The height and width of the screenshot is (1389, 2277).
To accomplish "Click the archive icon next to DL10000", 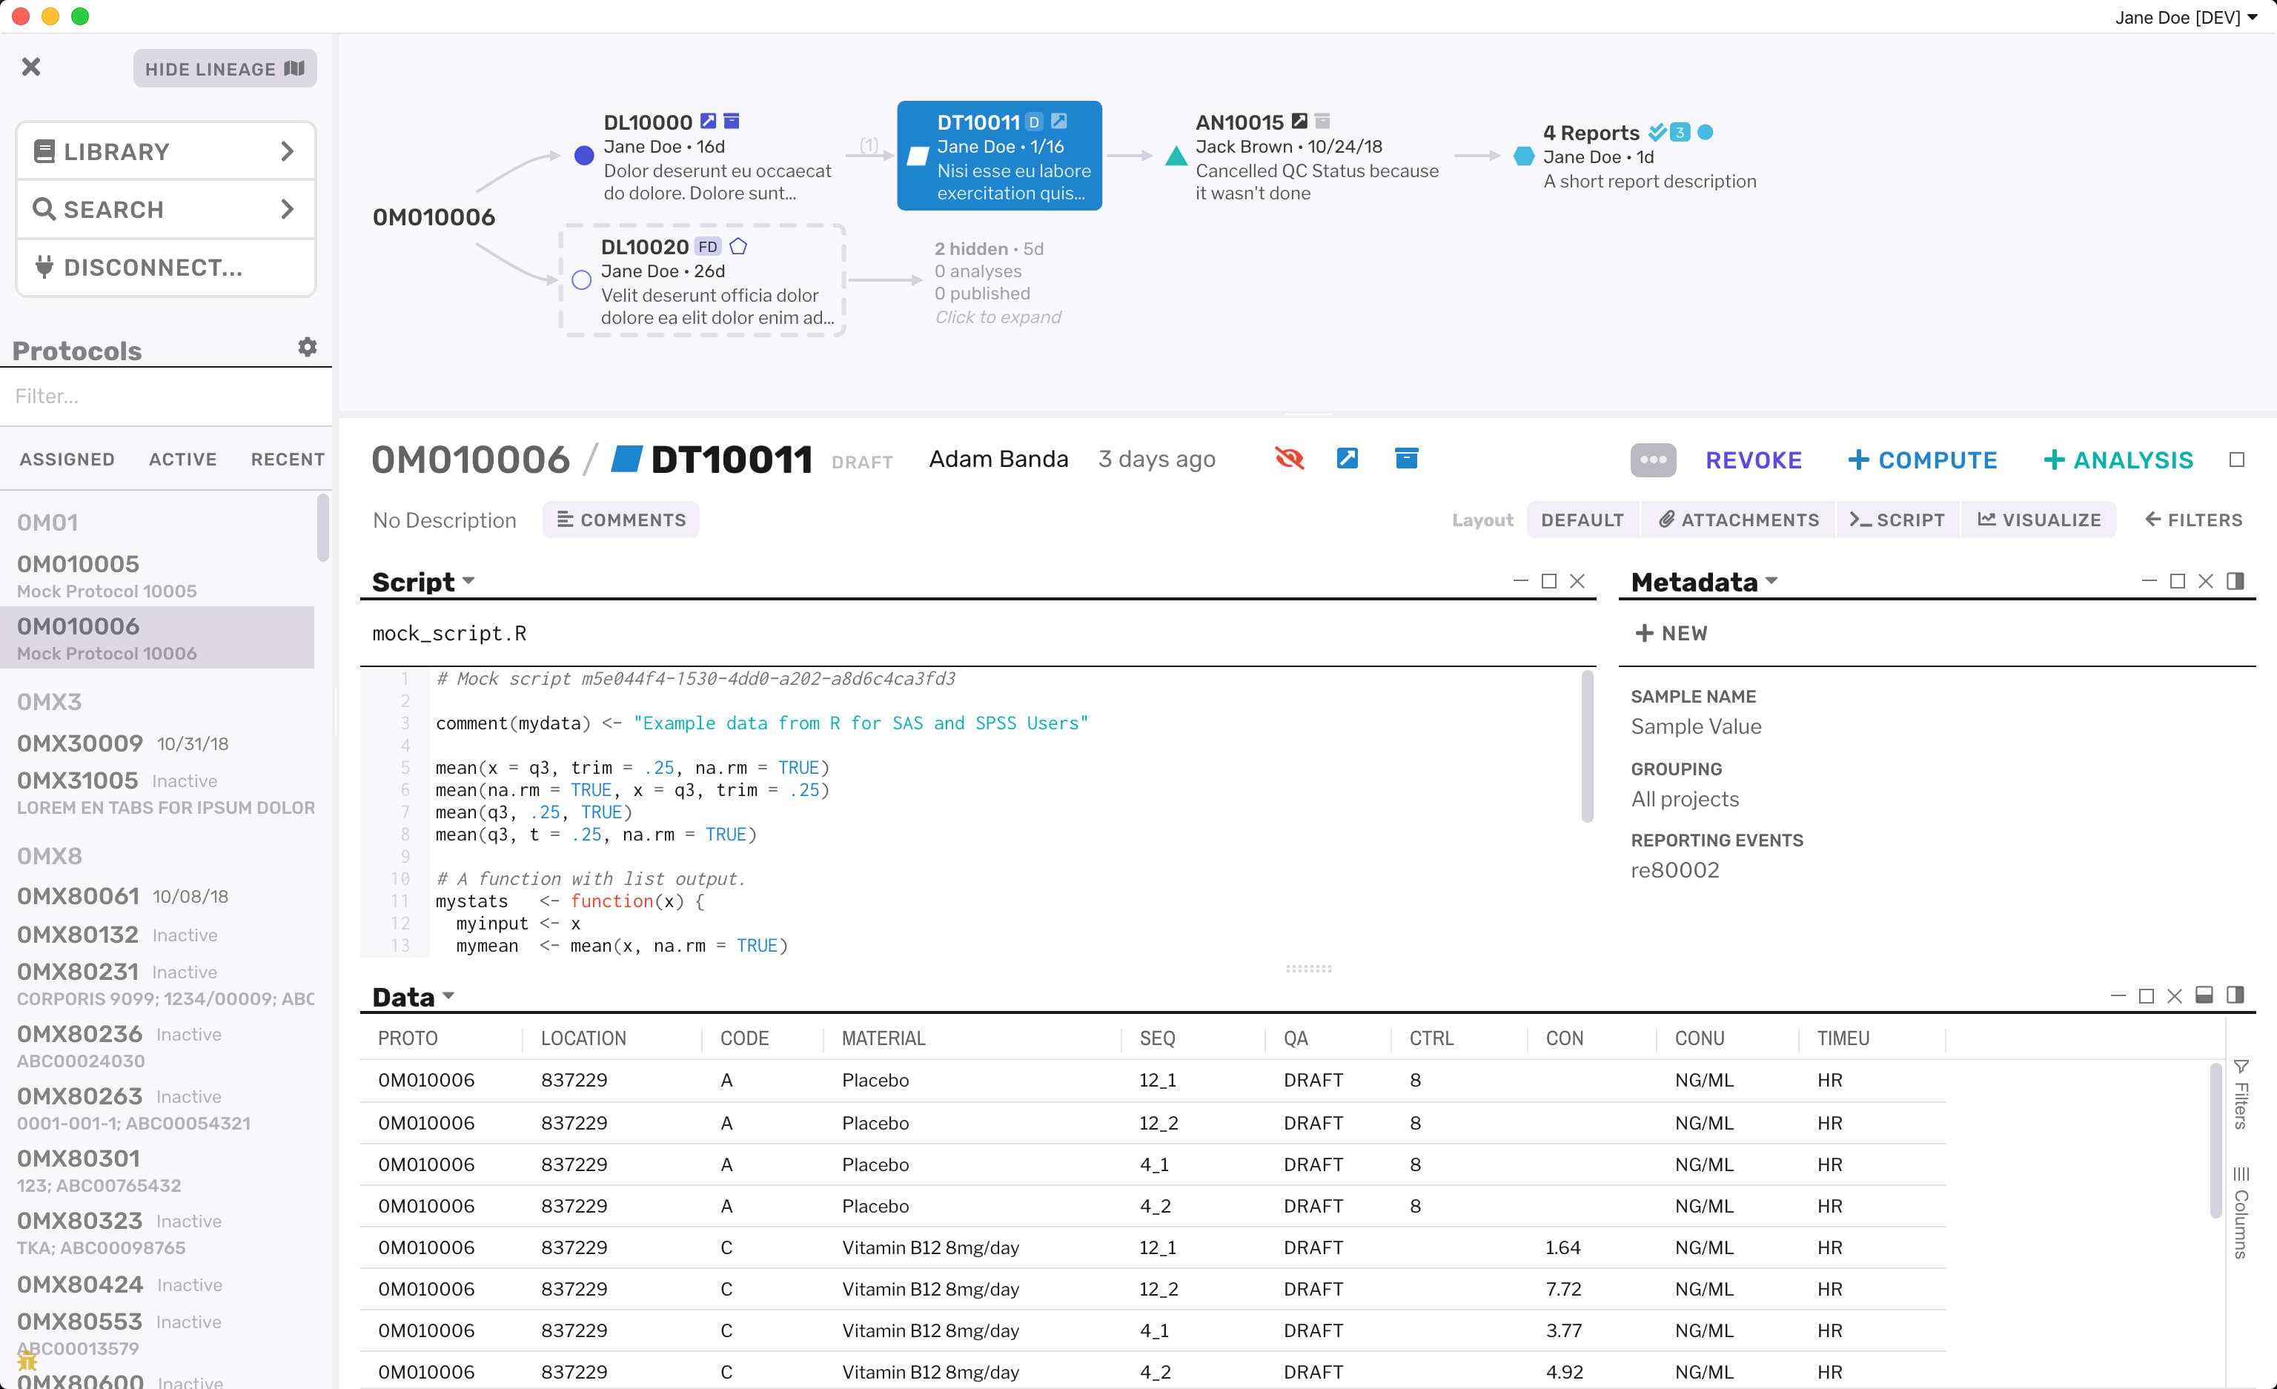I will (x=731, y=121).
